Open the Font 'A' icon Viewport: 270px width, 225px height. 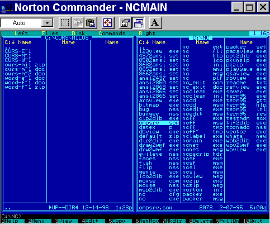pos(155,23)
